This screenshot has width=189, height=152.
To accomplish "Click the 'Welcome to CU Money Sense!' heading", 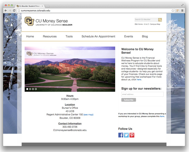I will click(x=137, y=51).
